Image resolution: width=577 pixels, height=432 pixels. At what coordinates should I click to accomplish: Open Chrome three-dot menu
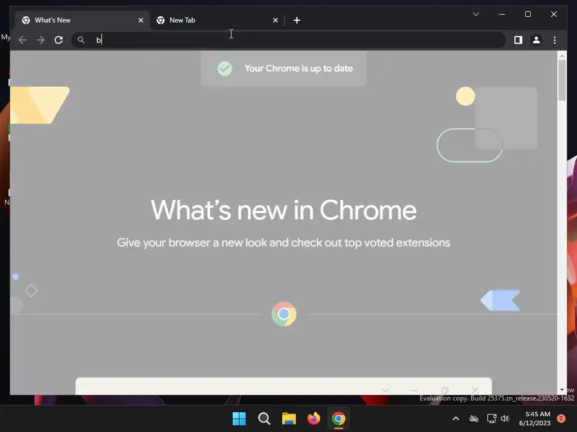[x=554, y=40]
